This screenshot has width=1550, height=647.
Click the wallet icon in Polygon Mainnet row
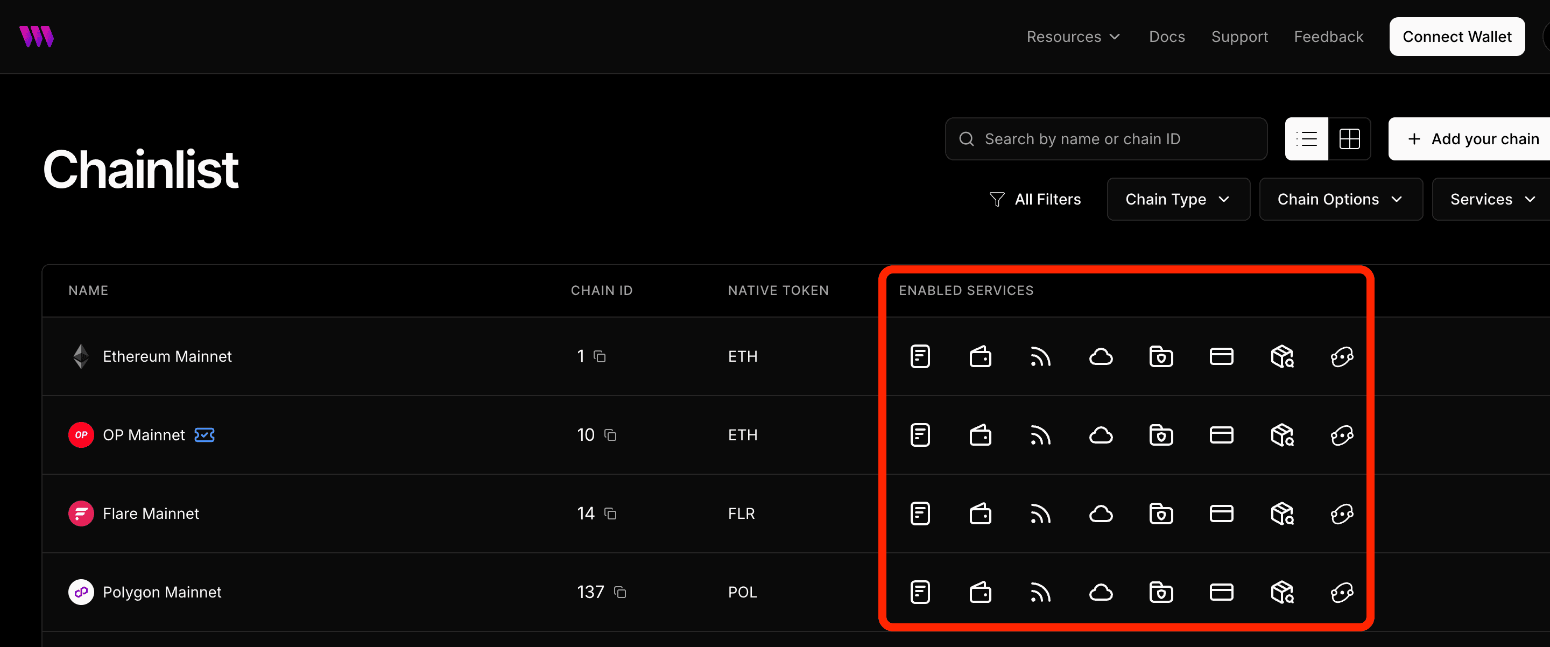(980, 592)
